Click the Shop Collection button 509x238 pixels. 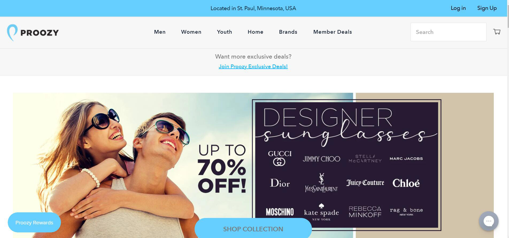[x=253, y=228]
